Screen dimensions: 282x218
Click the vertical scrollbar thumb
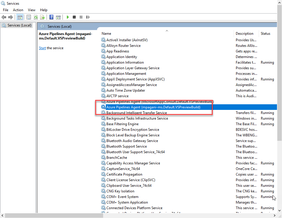click(279, 73)
